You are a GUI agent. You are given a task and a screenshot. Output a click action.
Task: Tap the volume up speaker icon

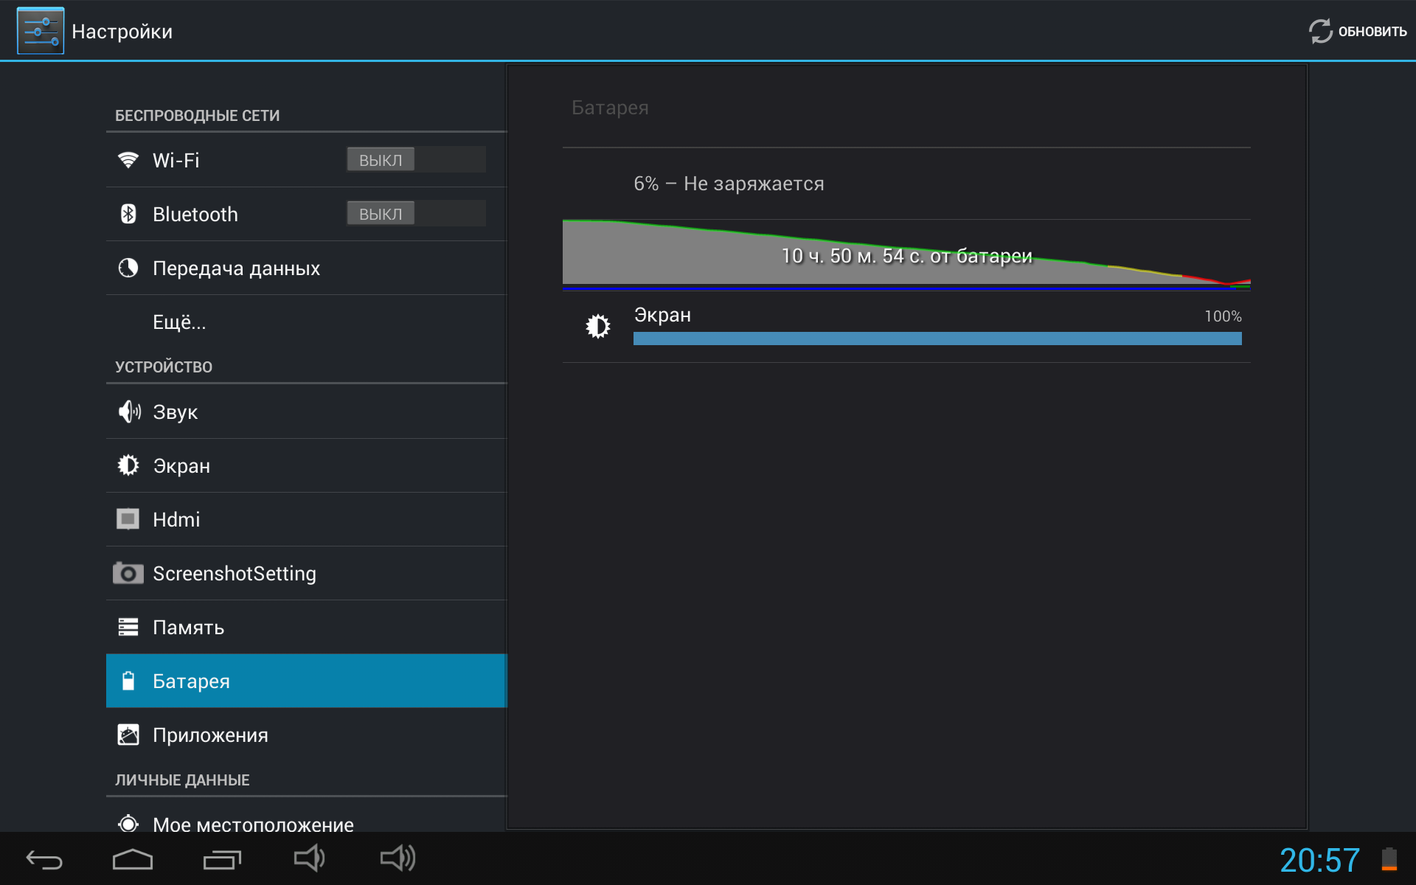(x=398, y=858)
